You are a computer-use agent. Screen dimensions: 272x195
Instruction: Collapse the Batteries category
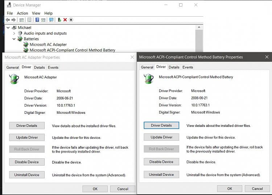tap(14, 39)
